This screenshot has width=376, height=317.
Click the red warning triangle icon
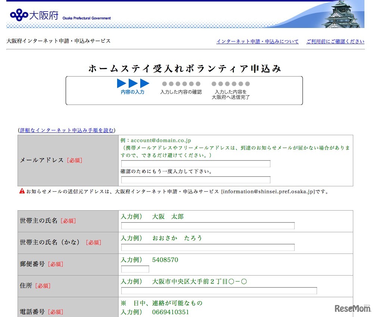[22, 191]
